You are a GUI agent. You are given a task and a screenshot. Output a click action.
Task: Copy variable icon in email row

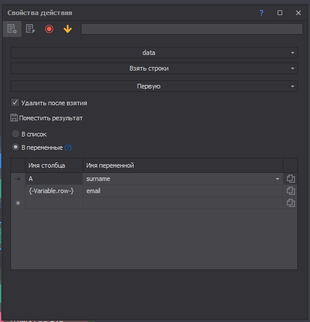pyautogui.click(x=291, y=191)
